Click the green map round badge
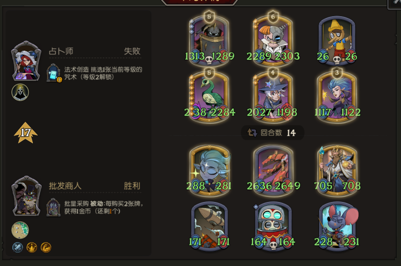Viewport: 401px width, 266px height. [x=20, y=230]
